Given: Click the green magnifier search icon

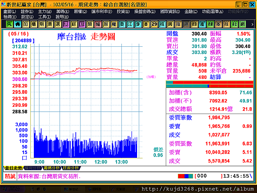Looking at the screenshot, I should point(9,24).
